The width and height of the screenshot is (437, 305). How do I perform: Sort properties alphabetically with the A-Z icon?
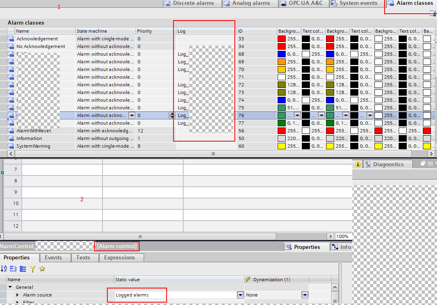[4, 269]
